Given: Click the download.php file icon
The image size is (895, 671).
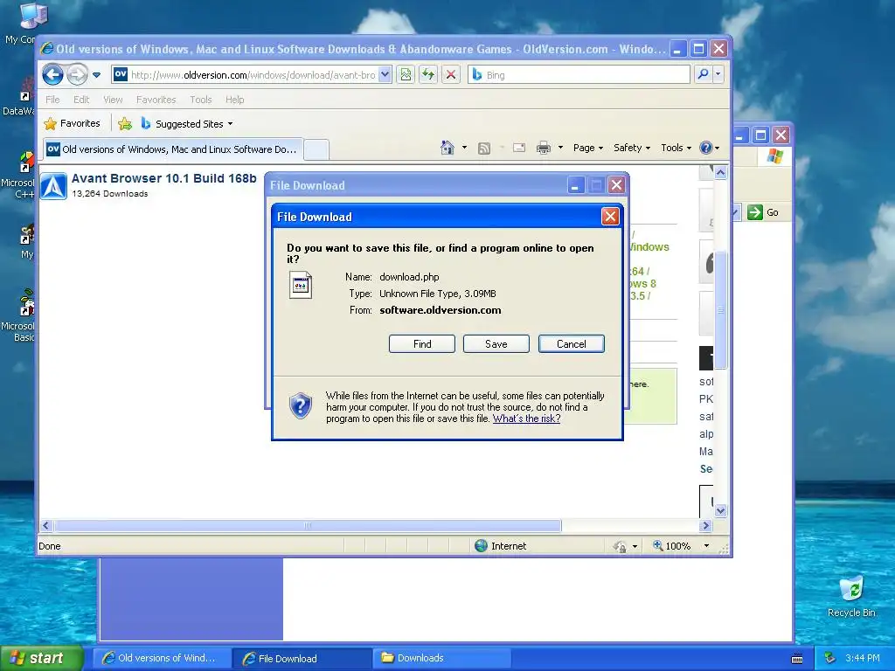Looking at the screenshot, I should (301, 285).
